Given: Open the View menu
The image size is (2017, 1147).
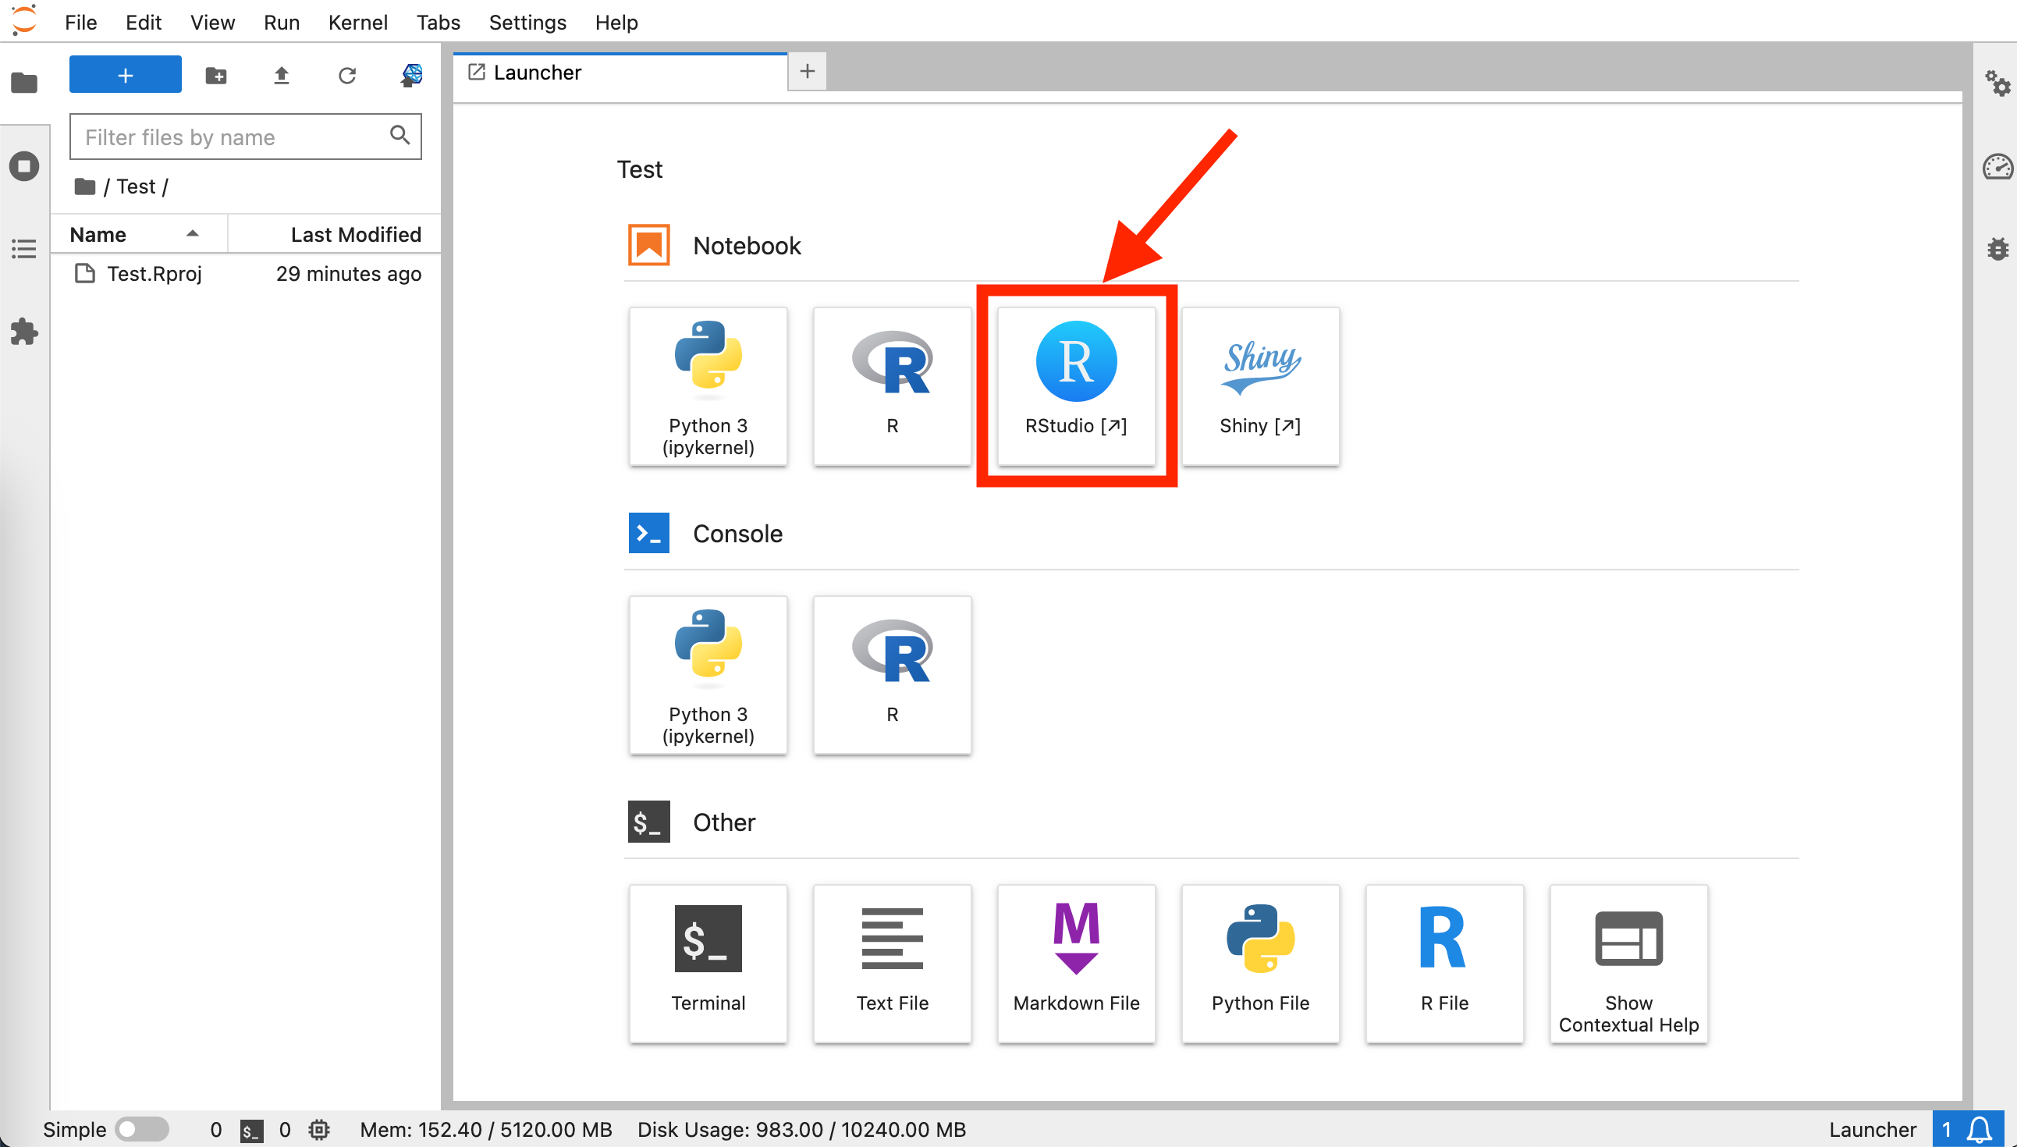Looking at the screenshot, I should pos(213,22).
